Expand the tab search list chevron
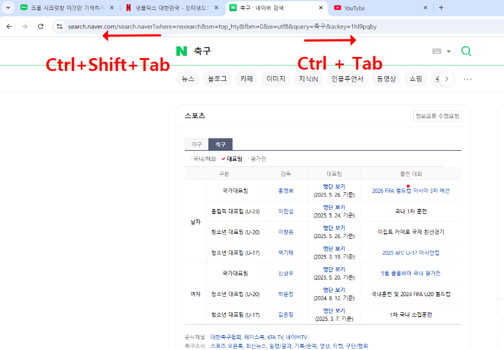This screenshot has width=504, height=350. point(8,8)
